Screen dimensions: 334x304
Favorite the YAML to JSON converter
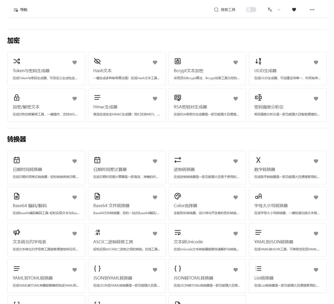tap(316, 234)
